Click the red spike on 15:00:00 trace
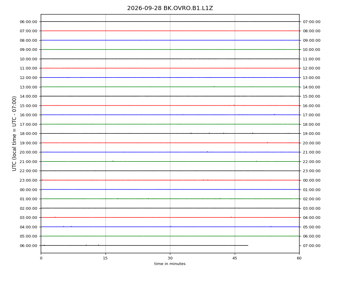 pos(234,105)
